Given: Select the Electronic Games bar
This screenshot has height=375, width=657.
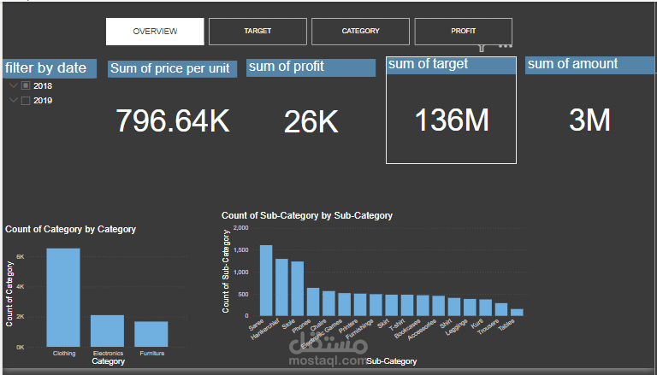Looking at the screenshot, I should pyautogui.click(x=345, y=304).
